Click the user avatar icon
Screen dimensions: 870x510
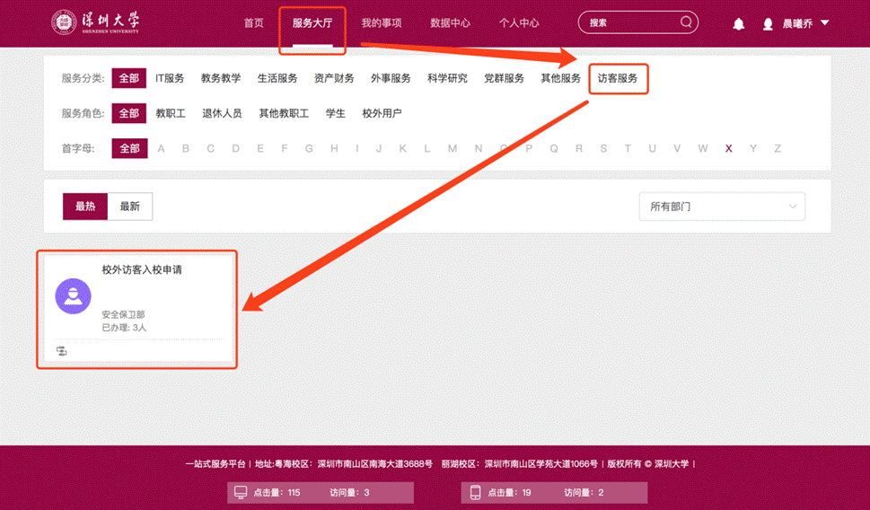768,24
